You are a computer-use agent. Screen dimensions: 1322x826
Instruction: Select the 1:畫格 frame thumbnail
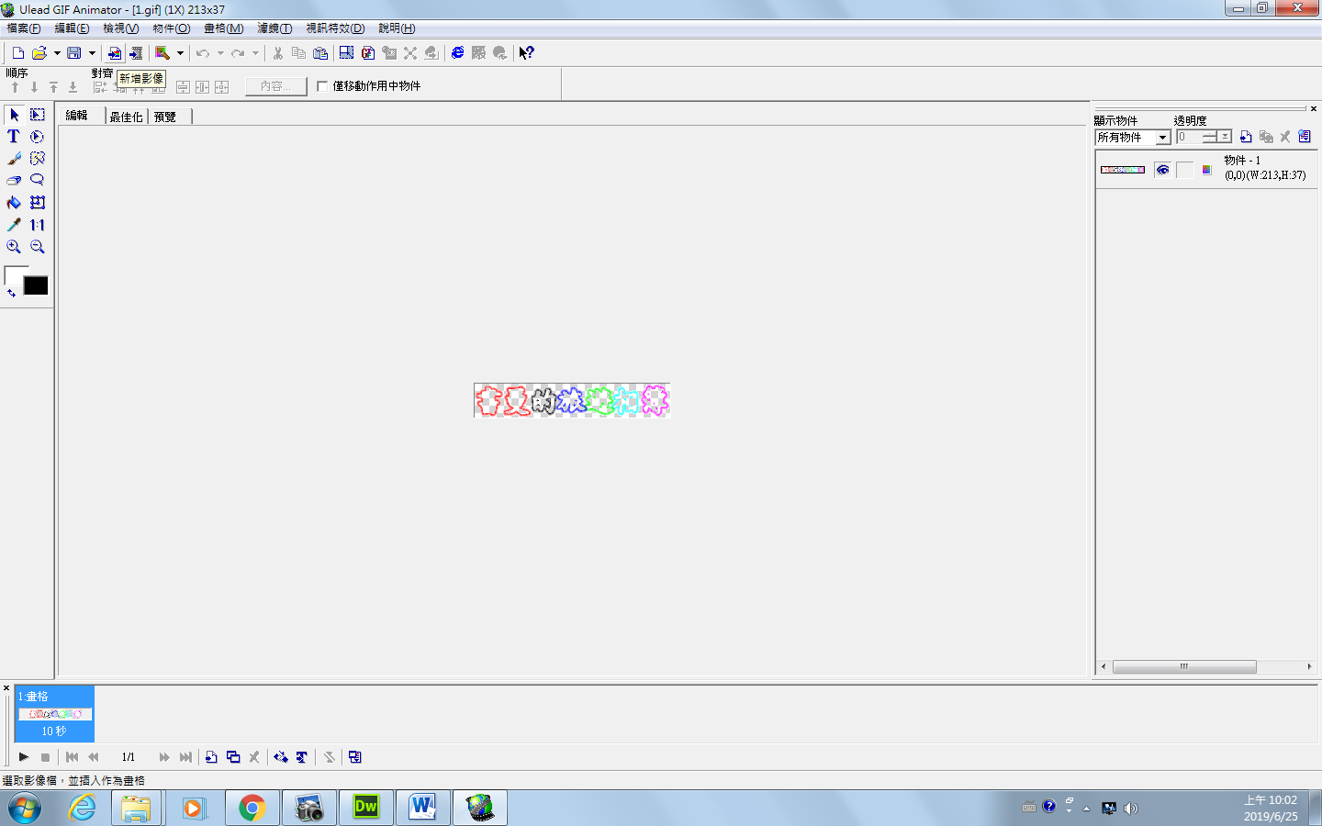55,713
